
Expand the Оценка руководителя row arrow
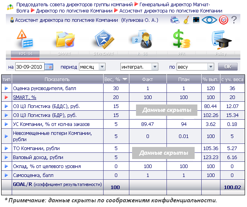[x=6, y=88]
